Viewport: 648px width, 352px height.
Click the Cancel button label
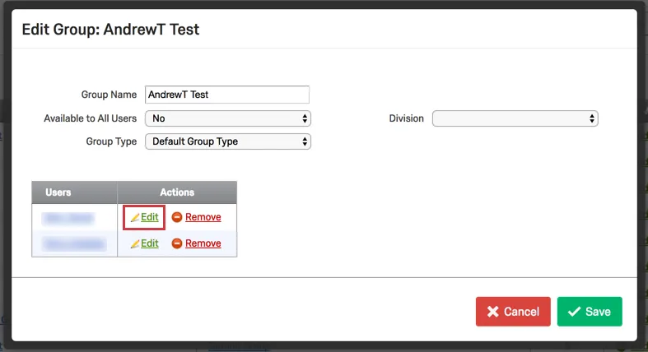[521, 313]
